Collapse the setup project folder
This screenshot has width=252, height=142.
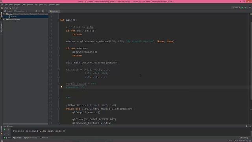(4, 14)
